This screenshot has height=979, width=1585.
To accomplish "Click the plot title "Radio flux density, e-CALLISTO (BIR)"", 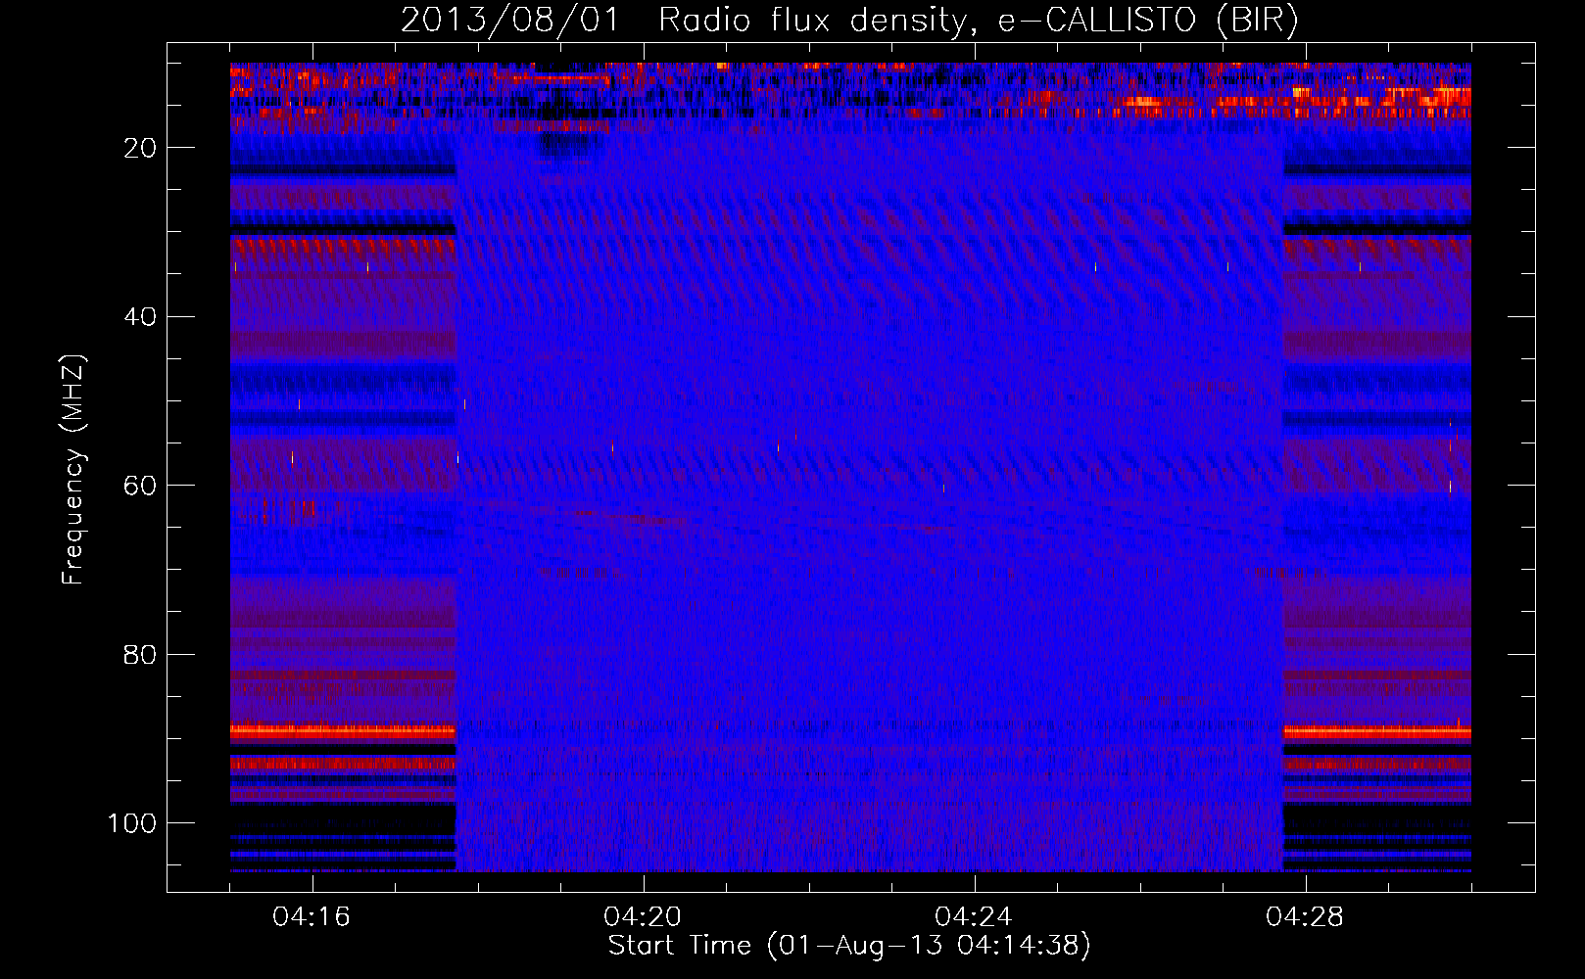I will [979, 21].
